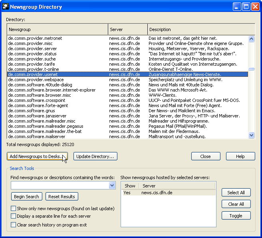The width and height of the screenshot is (262, 238).
Task: Minimize the Newsgroup Directory window
Action: click(237, 7)
